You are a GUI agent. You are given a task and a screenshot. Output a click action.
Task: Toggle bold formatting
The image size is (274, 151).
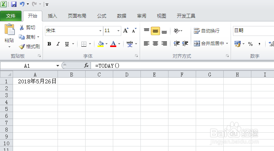coord(49,44)
